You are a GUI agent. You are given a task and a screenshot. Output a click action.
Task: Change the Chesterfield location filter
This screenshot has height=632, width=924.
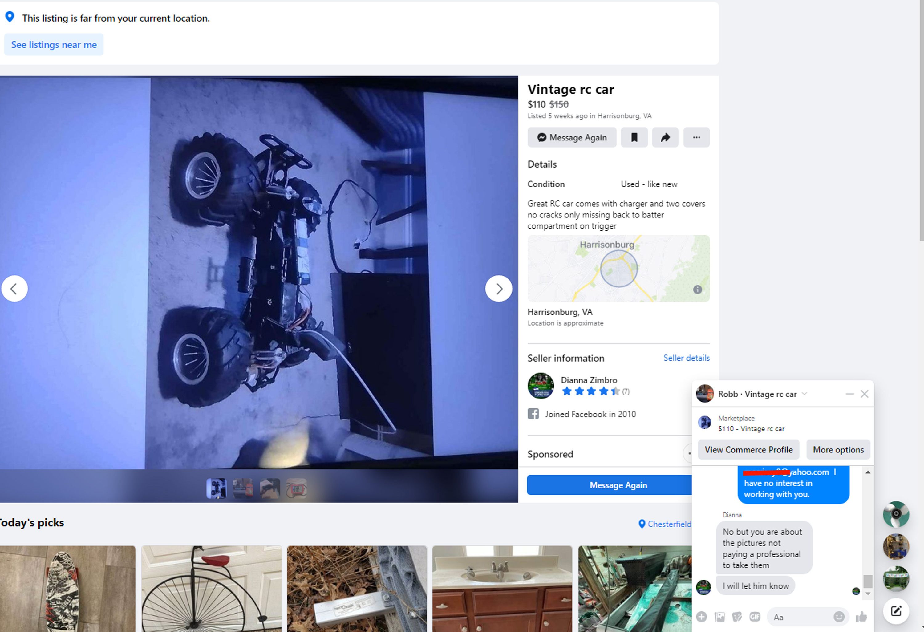point(665,524)
